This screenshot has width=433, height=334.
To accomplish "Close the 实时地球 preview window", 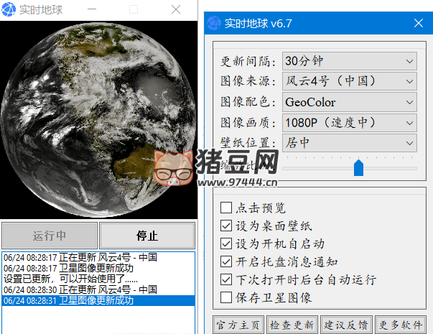I will (x=175, y=9).
